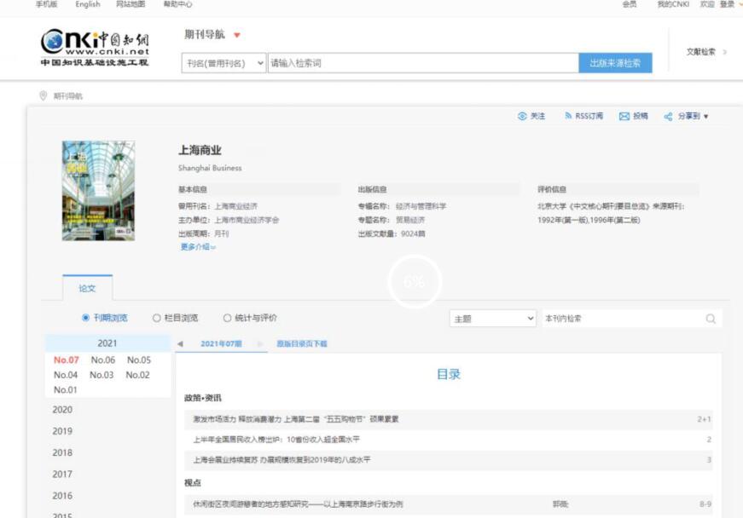This screenshot has height=518, width=743.
Task: Click the RSS订阅 feed icon
Action: [567, 116]
